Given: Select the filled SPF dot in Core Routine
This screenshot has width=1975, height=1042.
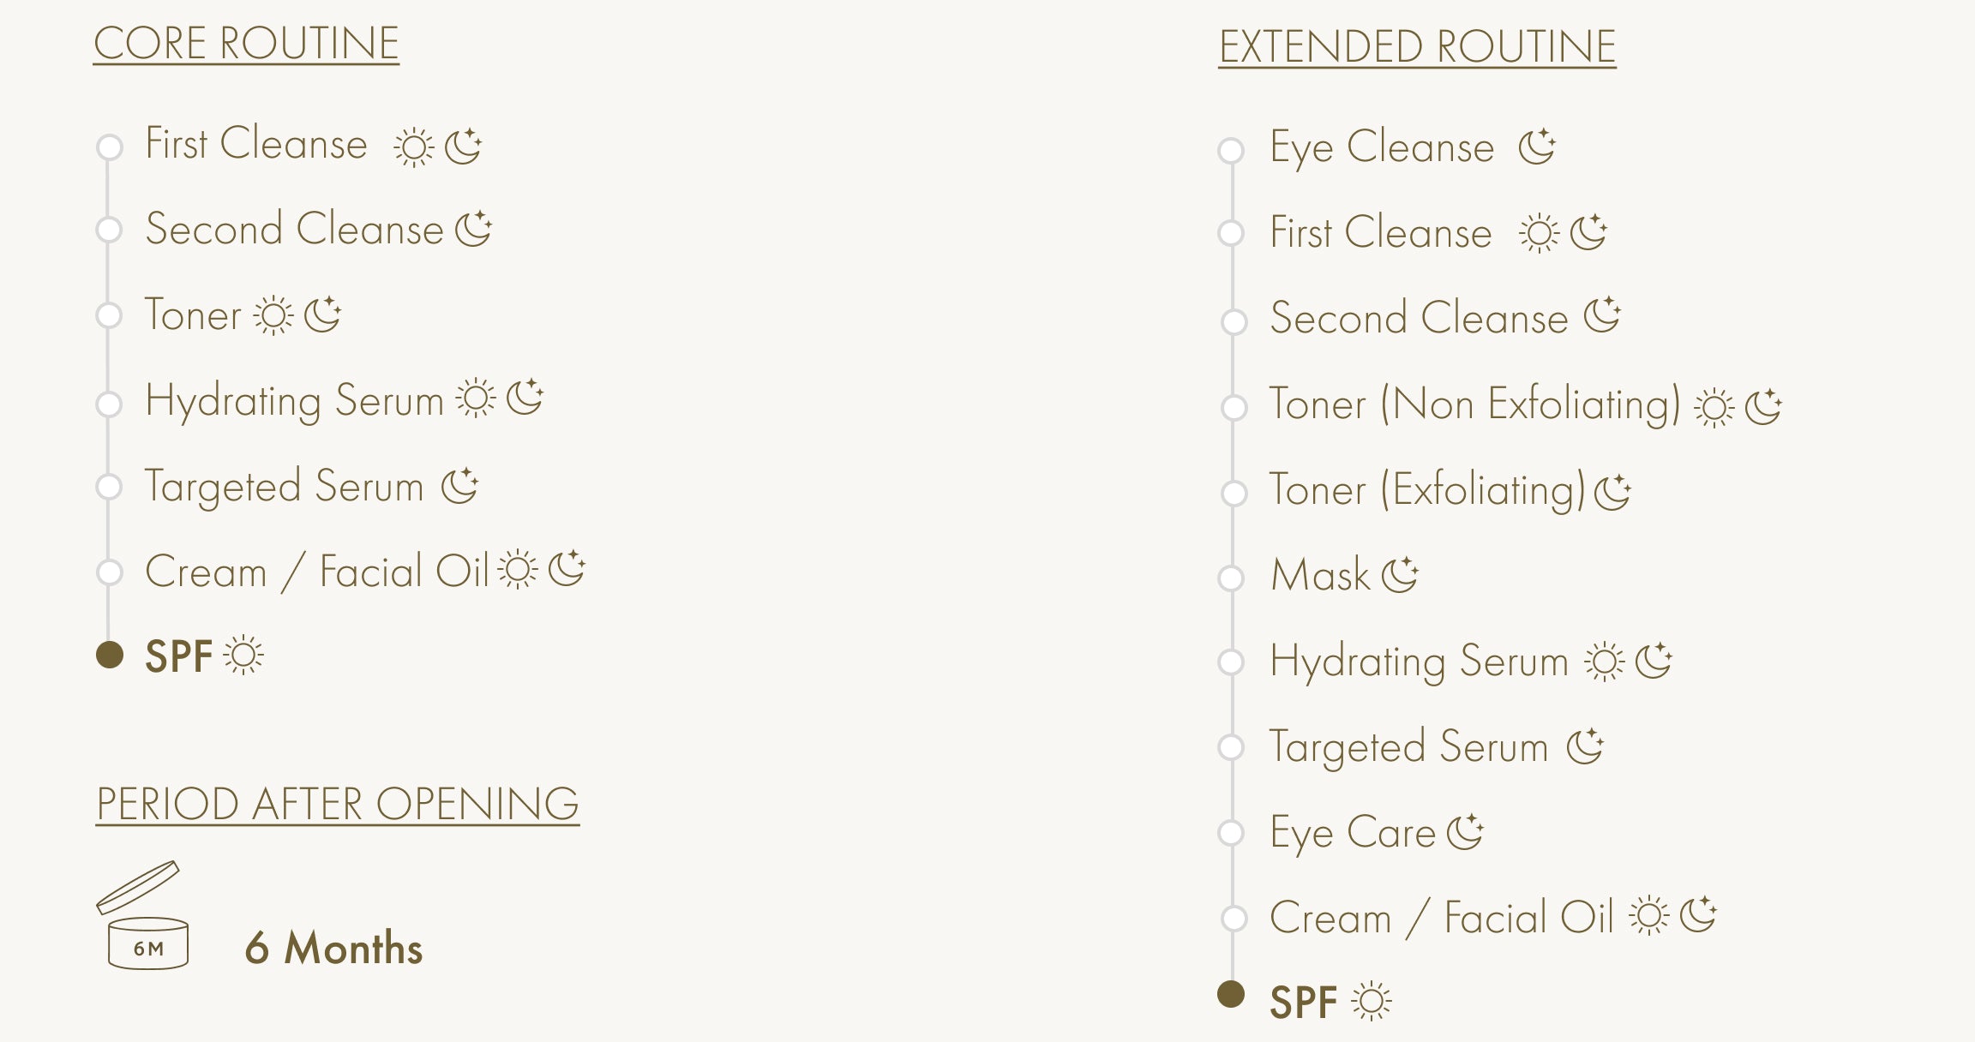Looking at the screenshot, I should [x=110, y=655].
